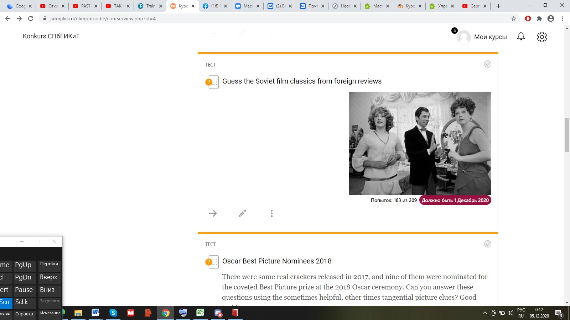This screenshot has height=320, width=570.
Task: Click the Konkurs СПбГИКиТ site title
Action: [51, 36]
